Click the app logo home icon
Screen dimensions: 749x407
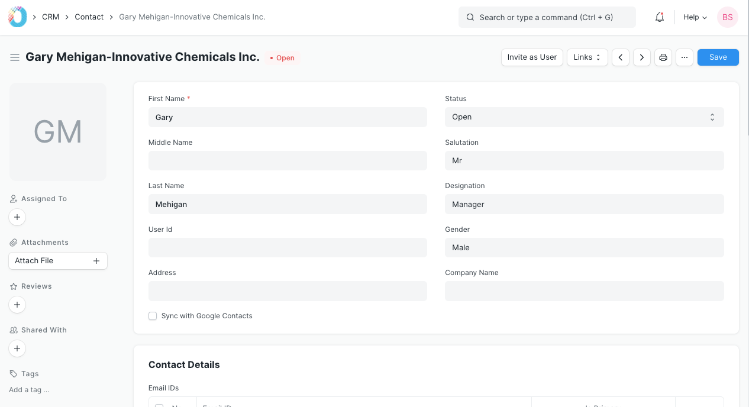coord(17,17)
